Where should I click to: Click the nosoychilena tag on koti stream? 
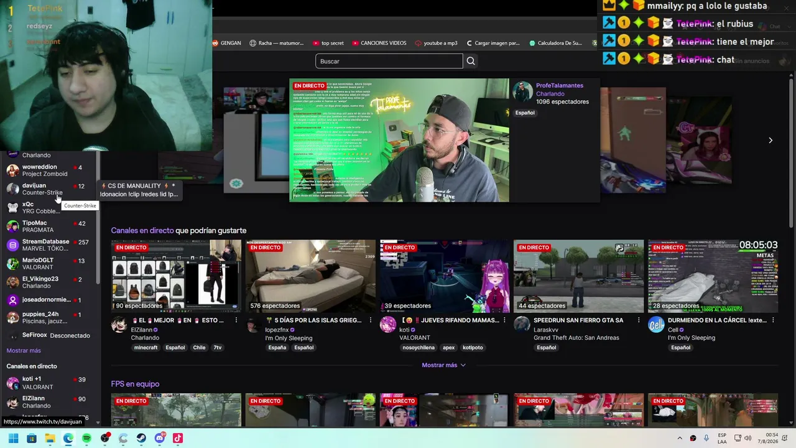(x=418, y=348)
